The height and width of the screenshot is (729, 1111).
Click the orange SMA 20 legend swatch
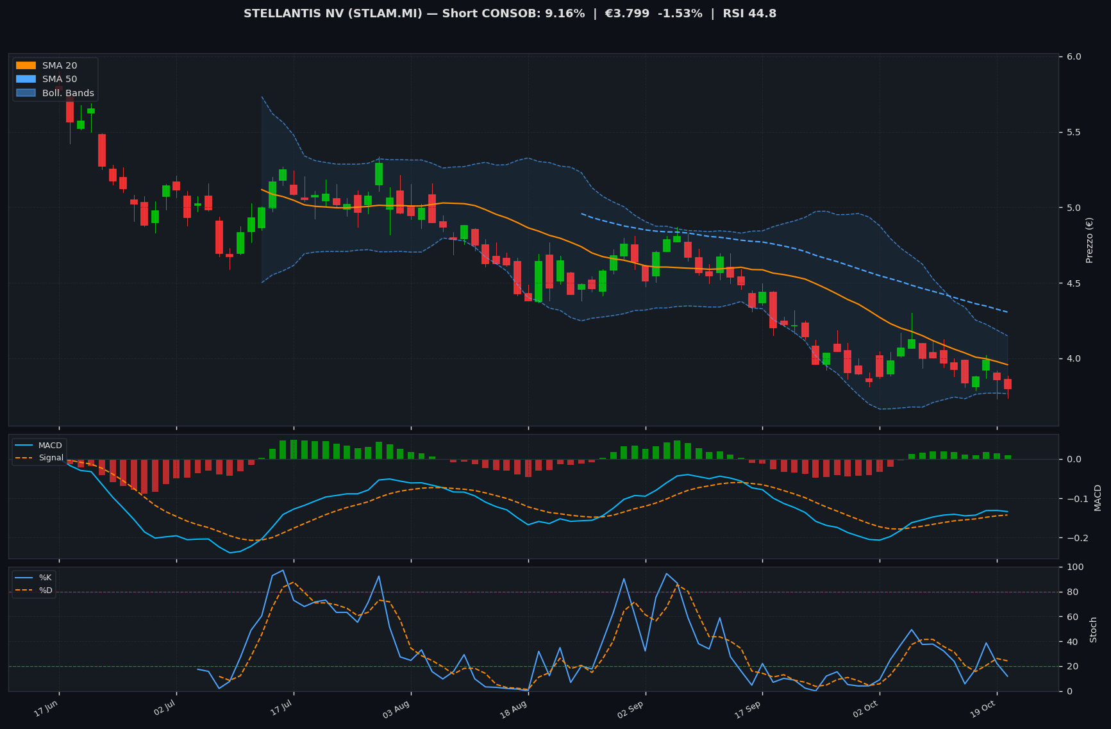point(26,65)
